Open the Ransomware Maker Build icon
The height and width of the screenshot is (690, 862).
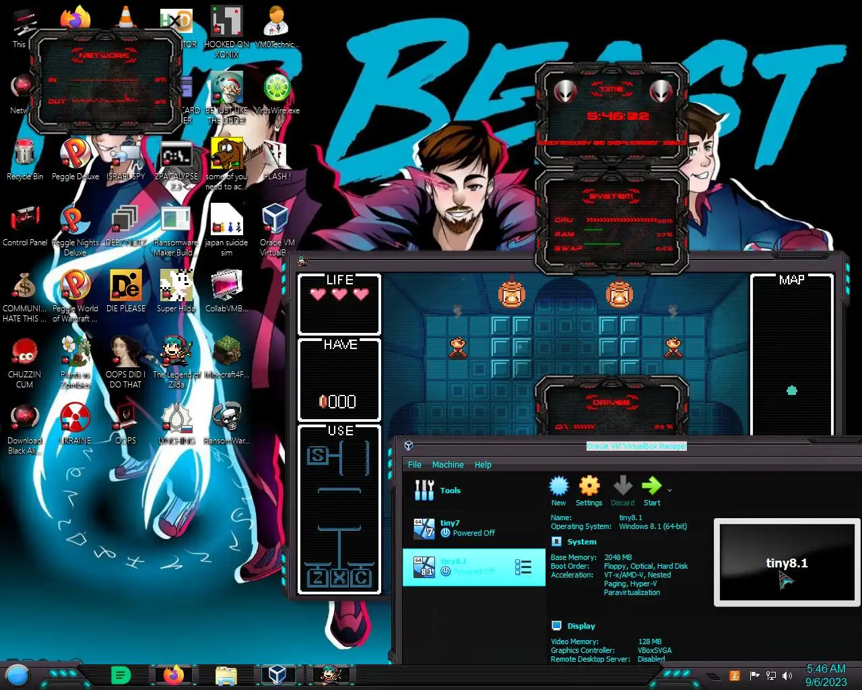point(176,230)
